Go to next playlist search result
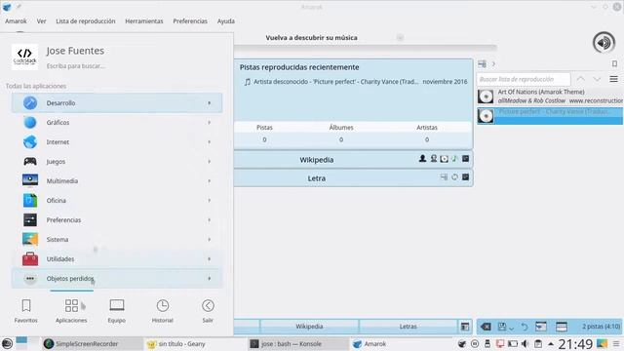The width and height of the screenshot is (624, 351). point(597,79)
